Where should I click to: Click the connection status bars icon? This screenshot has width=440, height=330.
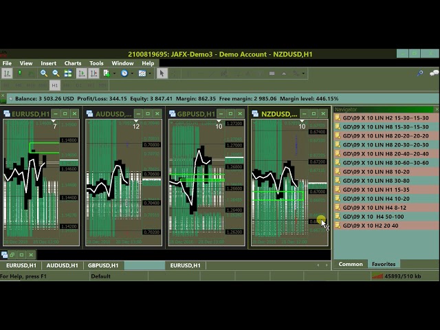click(x=377, y=276)
